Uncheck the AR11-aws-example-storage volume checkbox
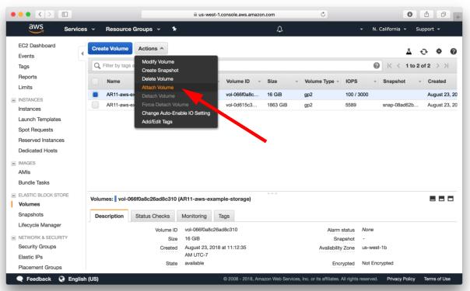470x291 pixels. tap(95, 95)
